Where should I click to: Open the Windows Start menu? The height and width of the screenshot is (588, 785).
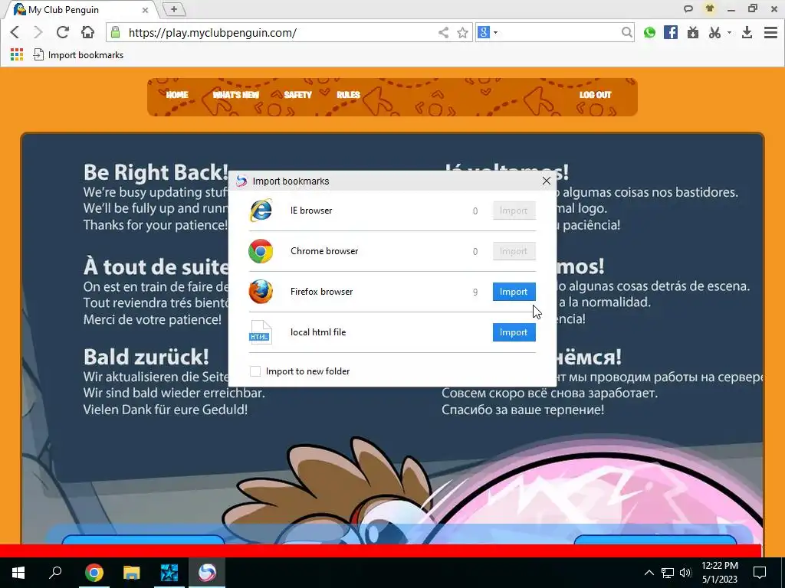click(18, 573)
